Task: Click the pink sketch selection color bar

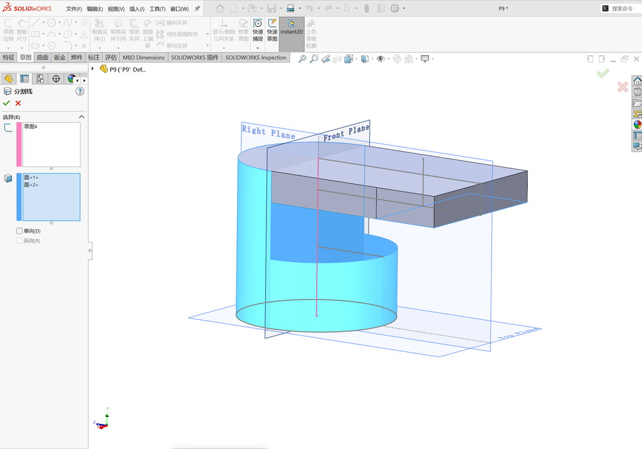Action: tap(19, 145)
